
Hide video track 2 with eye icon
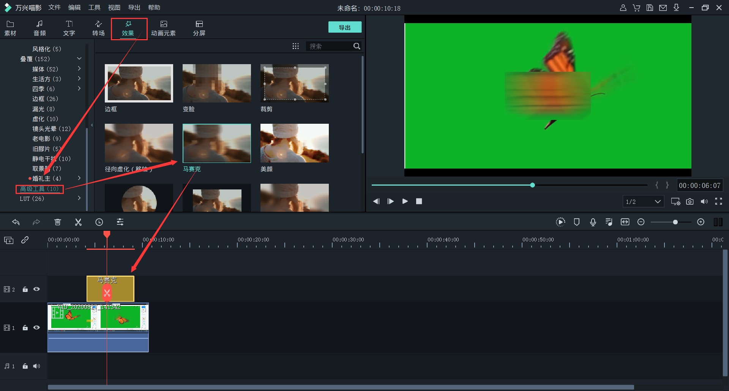(36, 289)
